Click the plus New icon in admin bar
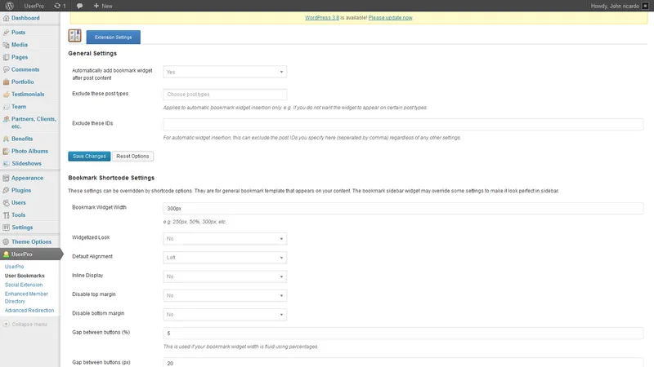654x367 pixels. [x=96, y=6]
